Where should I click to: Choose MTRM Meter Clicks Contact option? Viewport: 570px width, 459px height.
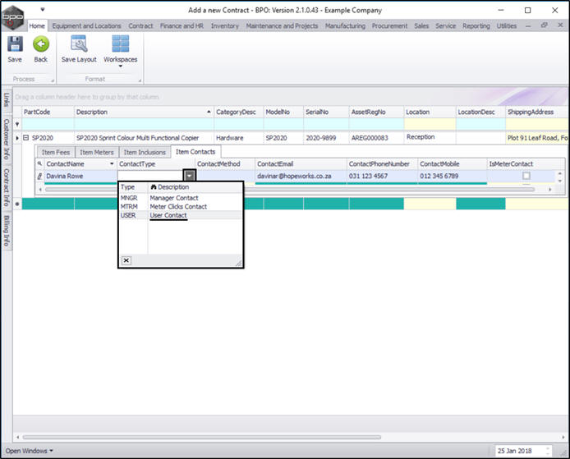tap(181, 207)
